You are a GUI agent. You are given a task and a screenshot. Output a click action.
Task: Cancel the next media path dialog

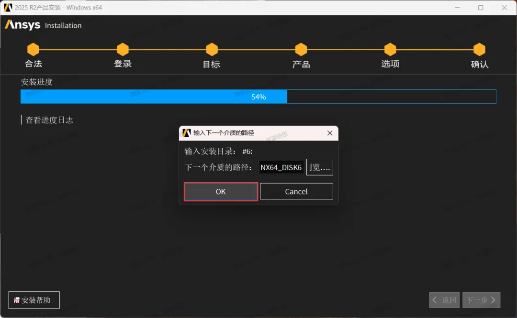(296, 191)
